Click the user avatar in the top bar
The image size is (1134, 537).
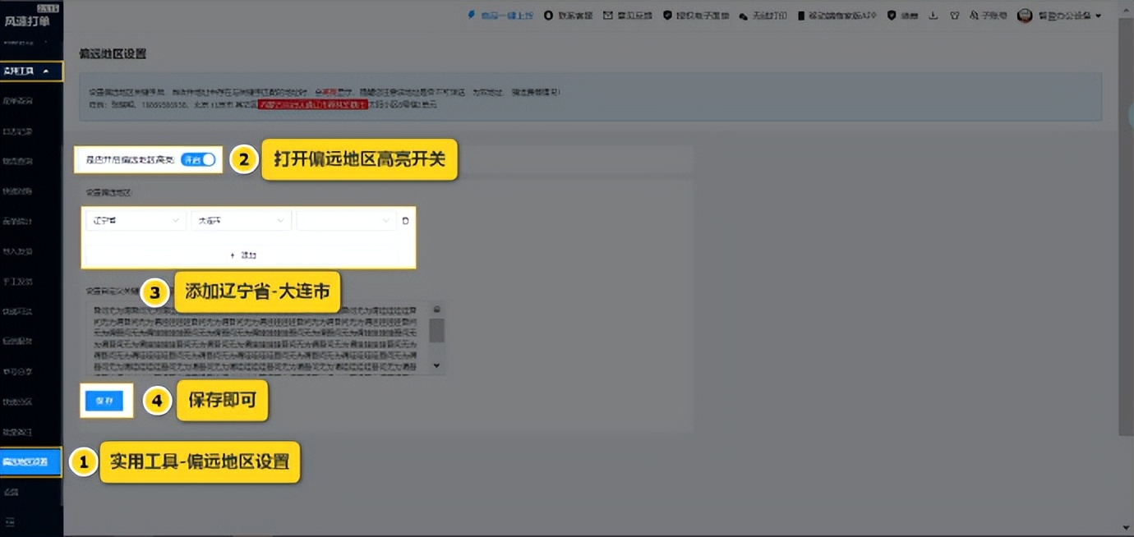pyautogui.click(x=1024, y=15)
